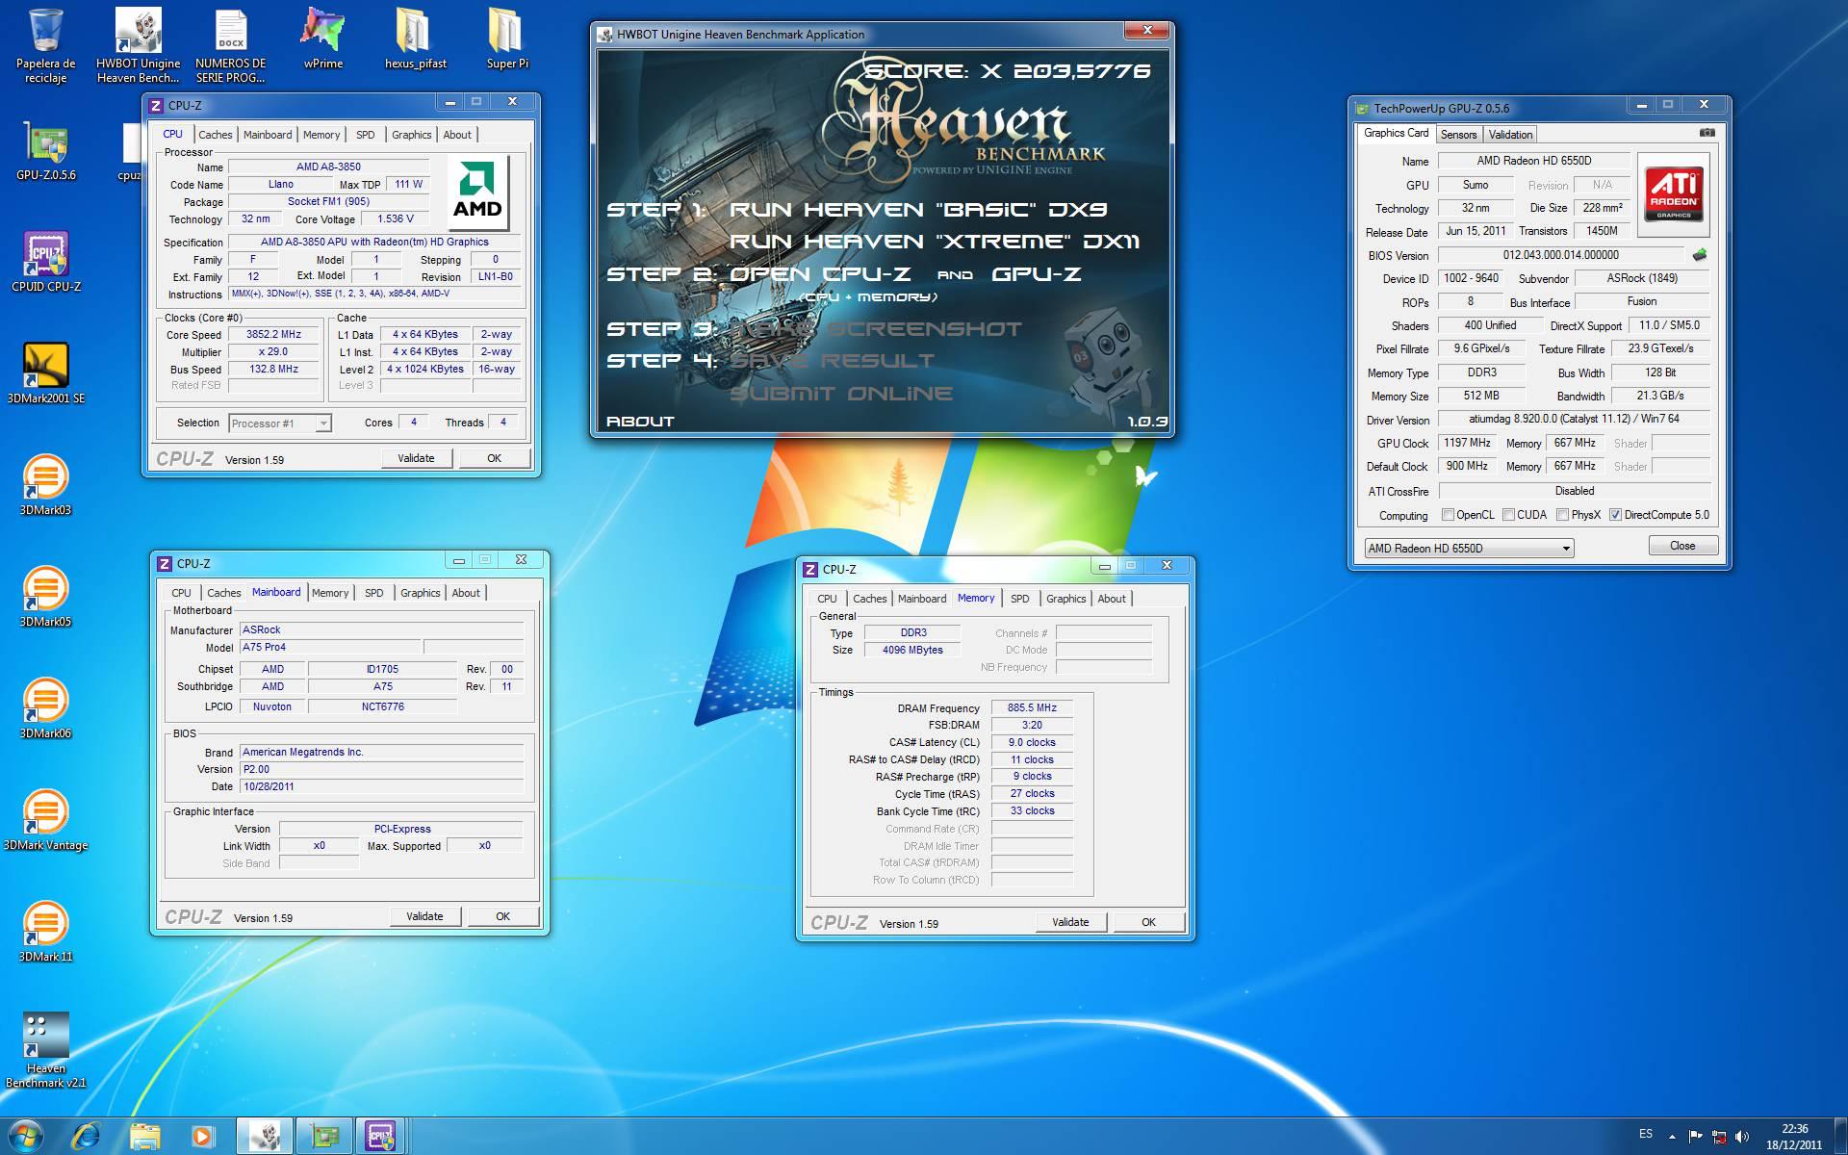Open Memory tab in the CPU-Z Mainboard window
This screenshot has height=1155, width=1848.
330,593
